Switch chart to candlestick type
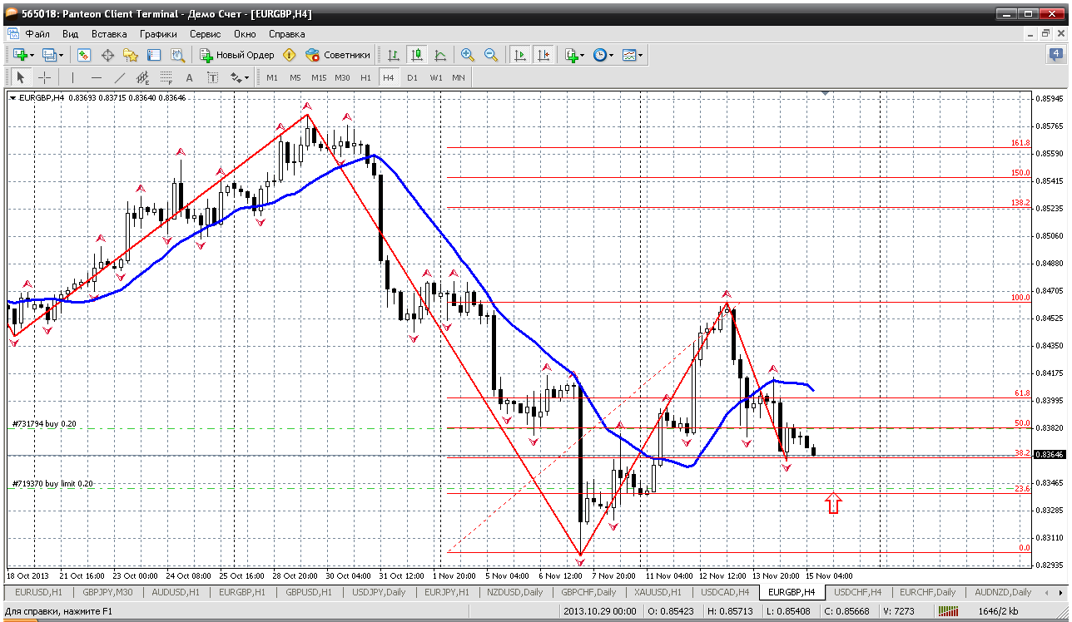1072x622 pixels. pos(417,55)
